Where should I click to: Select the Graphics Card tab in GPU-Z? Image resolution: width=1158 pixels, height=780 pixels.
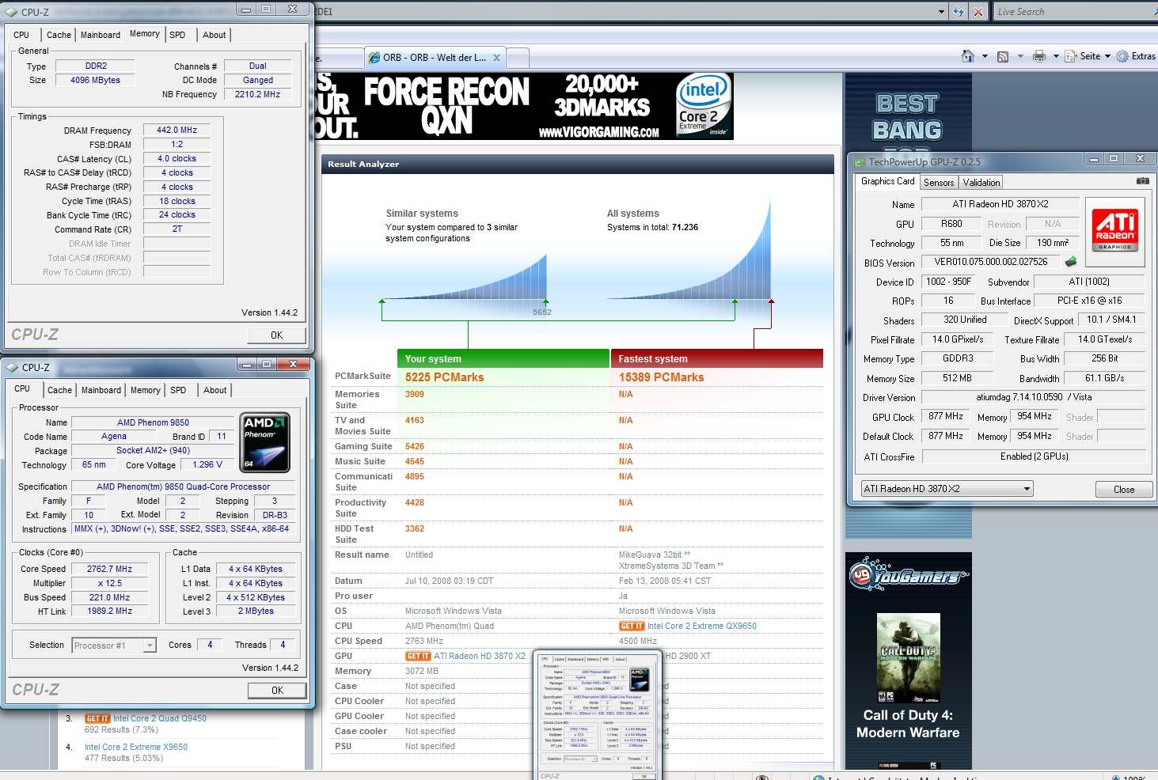click(x=887, y=181)
